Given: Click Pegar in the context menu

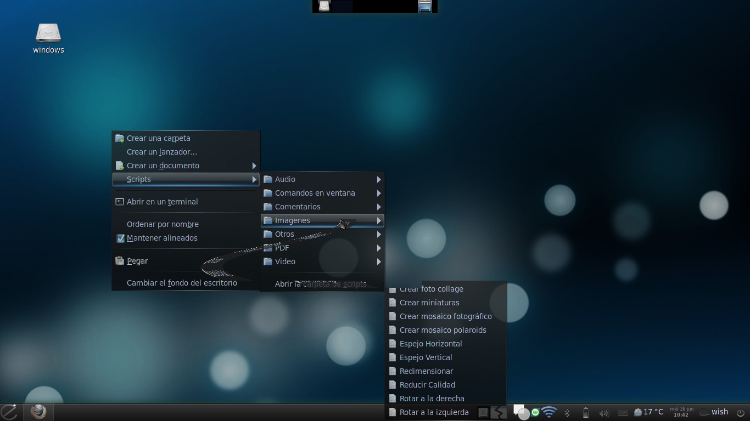Looking at the screenshot, I should click(x=186, y=261).
